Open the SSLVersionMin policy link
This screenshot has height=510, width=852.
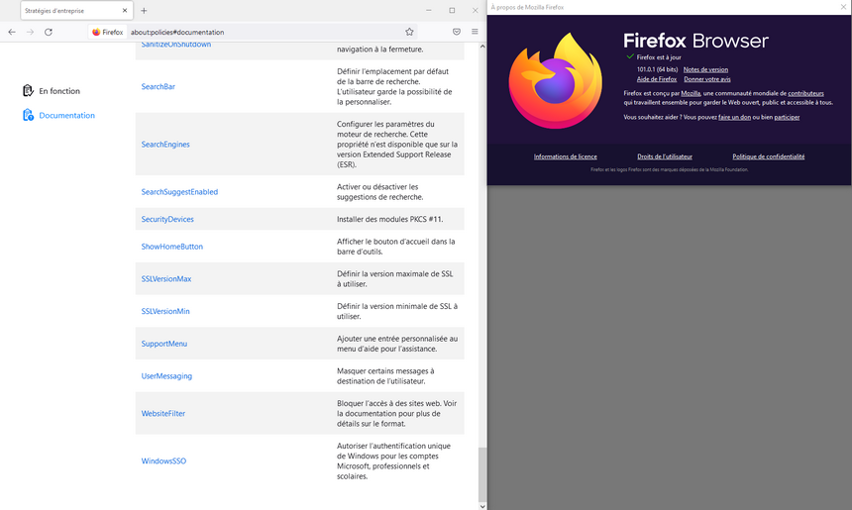tap(165, 311)
